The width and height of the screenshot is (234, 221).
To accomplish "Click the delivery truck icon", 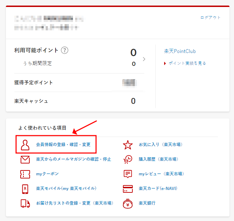I will click(x=25, y=204).
